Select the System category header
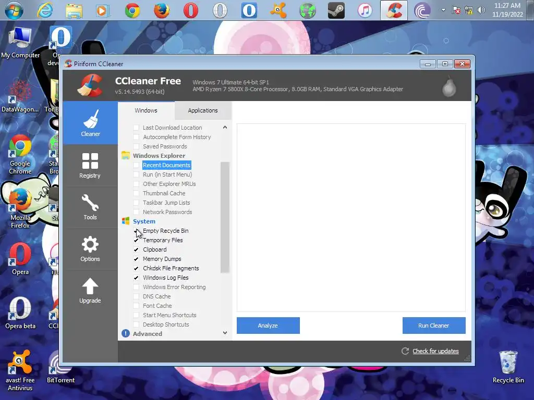Image resolution: width=534 pixels, height=400 pixels. [144, 221]
